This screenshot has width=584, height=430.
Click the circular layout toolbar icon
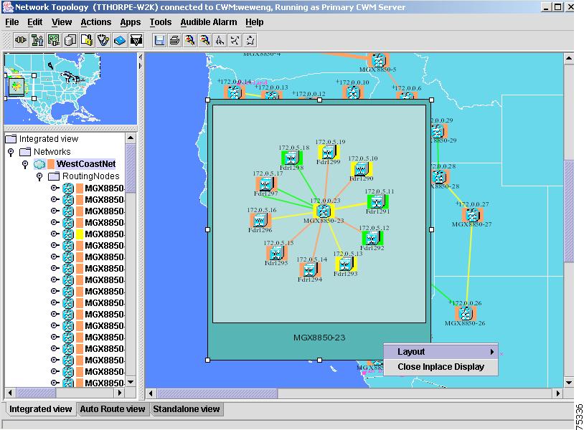point(250,40)
